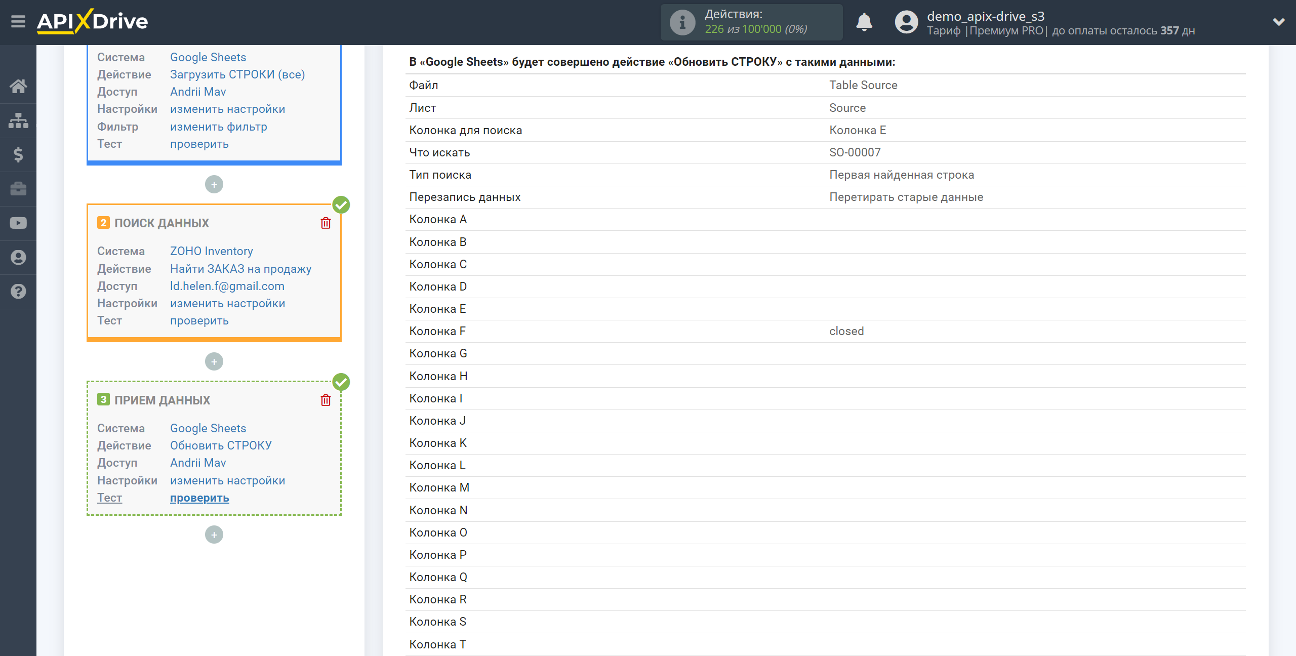Click the Перезапись данных row label

click(x=465, y=197)
